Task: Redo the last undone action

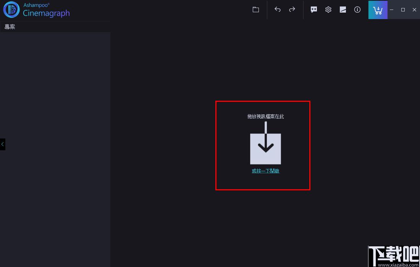Action: click(x=292, y=10)
